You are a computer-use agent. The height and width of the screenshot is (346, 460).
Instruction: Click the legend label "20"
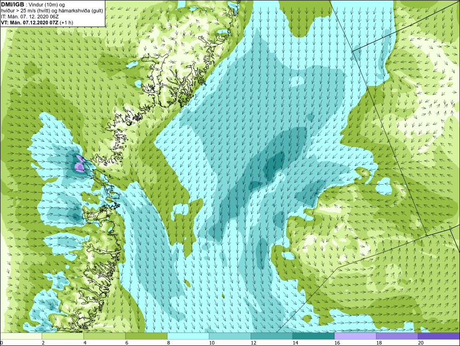(421, 343)
